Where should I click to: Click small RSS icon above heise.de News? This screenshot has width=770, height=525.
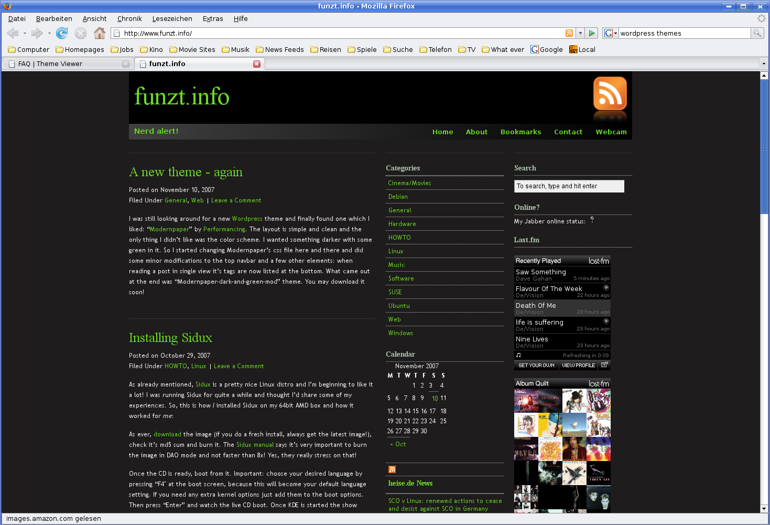[392, 469]
